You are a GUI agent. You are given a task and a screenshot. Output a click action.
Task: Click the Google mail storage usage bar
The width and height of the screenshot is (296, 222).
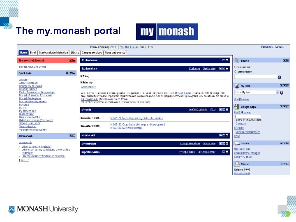pyautogui.click(x=248, y=116)
